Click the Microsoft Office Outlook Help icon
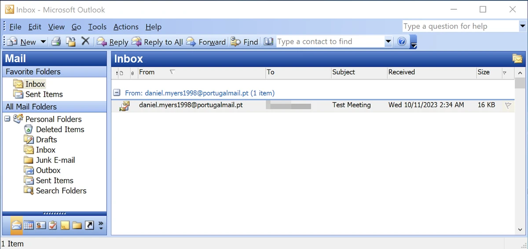The image size is (528, 249). [401, 42]
